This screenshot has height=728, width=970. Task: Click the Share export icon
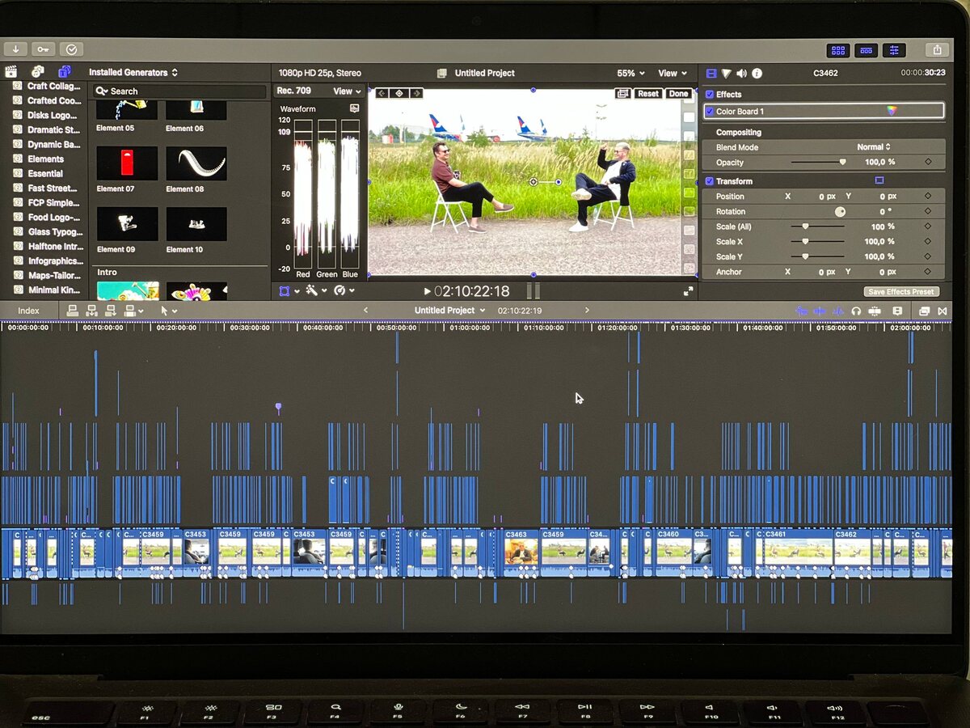937,50
